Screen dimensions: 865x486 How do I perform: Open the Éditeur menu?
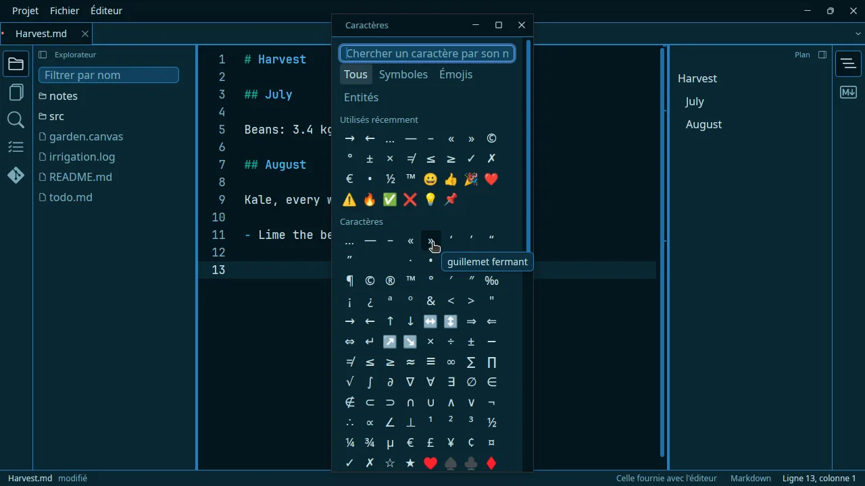pyautogui.click(x=106, y=11)
